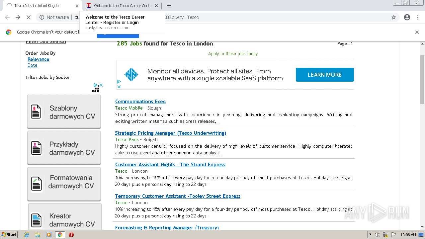Screen dimensions: 425x239
Task: Open Windows Media Player from taskbar
Action: click(49, 235)
